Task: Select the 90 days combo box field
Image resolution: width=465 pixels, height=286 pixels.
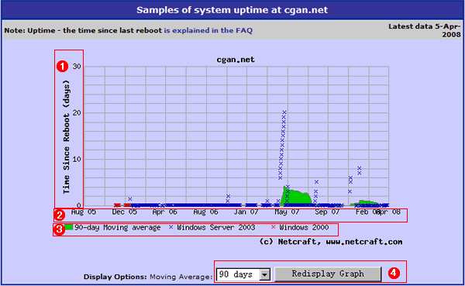Action: pos(243,274)
